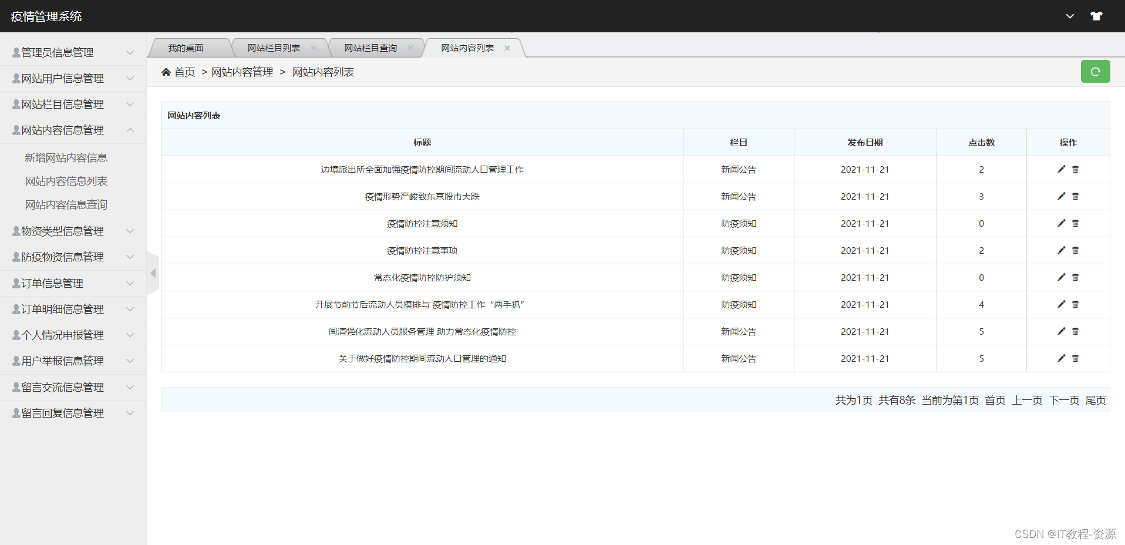The width and height of the screenshot is (1125, 545).
Task: Go to 首页 in pagination bar
Action: tap(995, 400)
